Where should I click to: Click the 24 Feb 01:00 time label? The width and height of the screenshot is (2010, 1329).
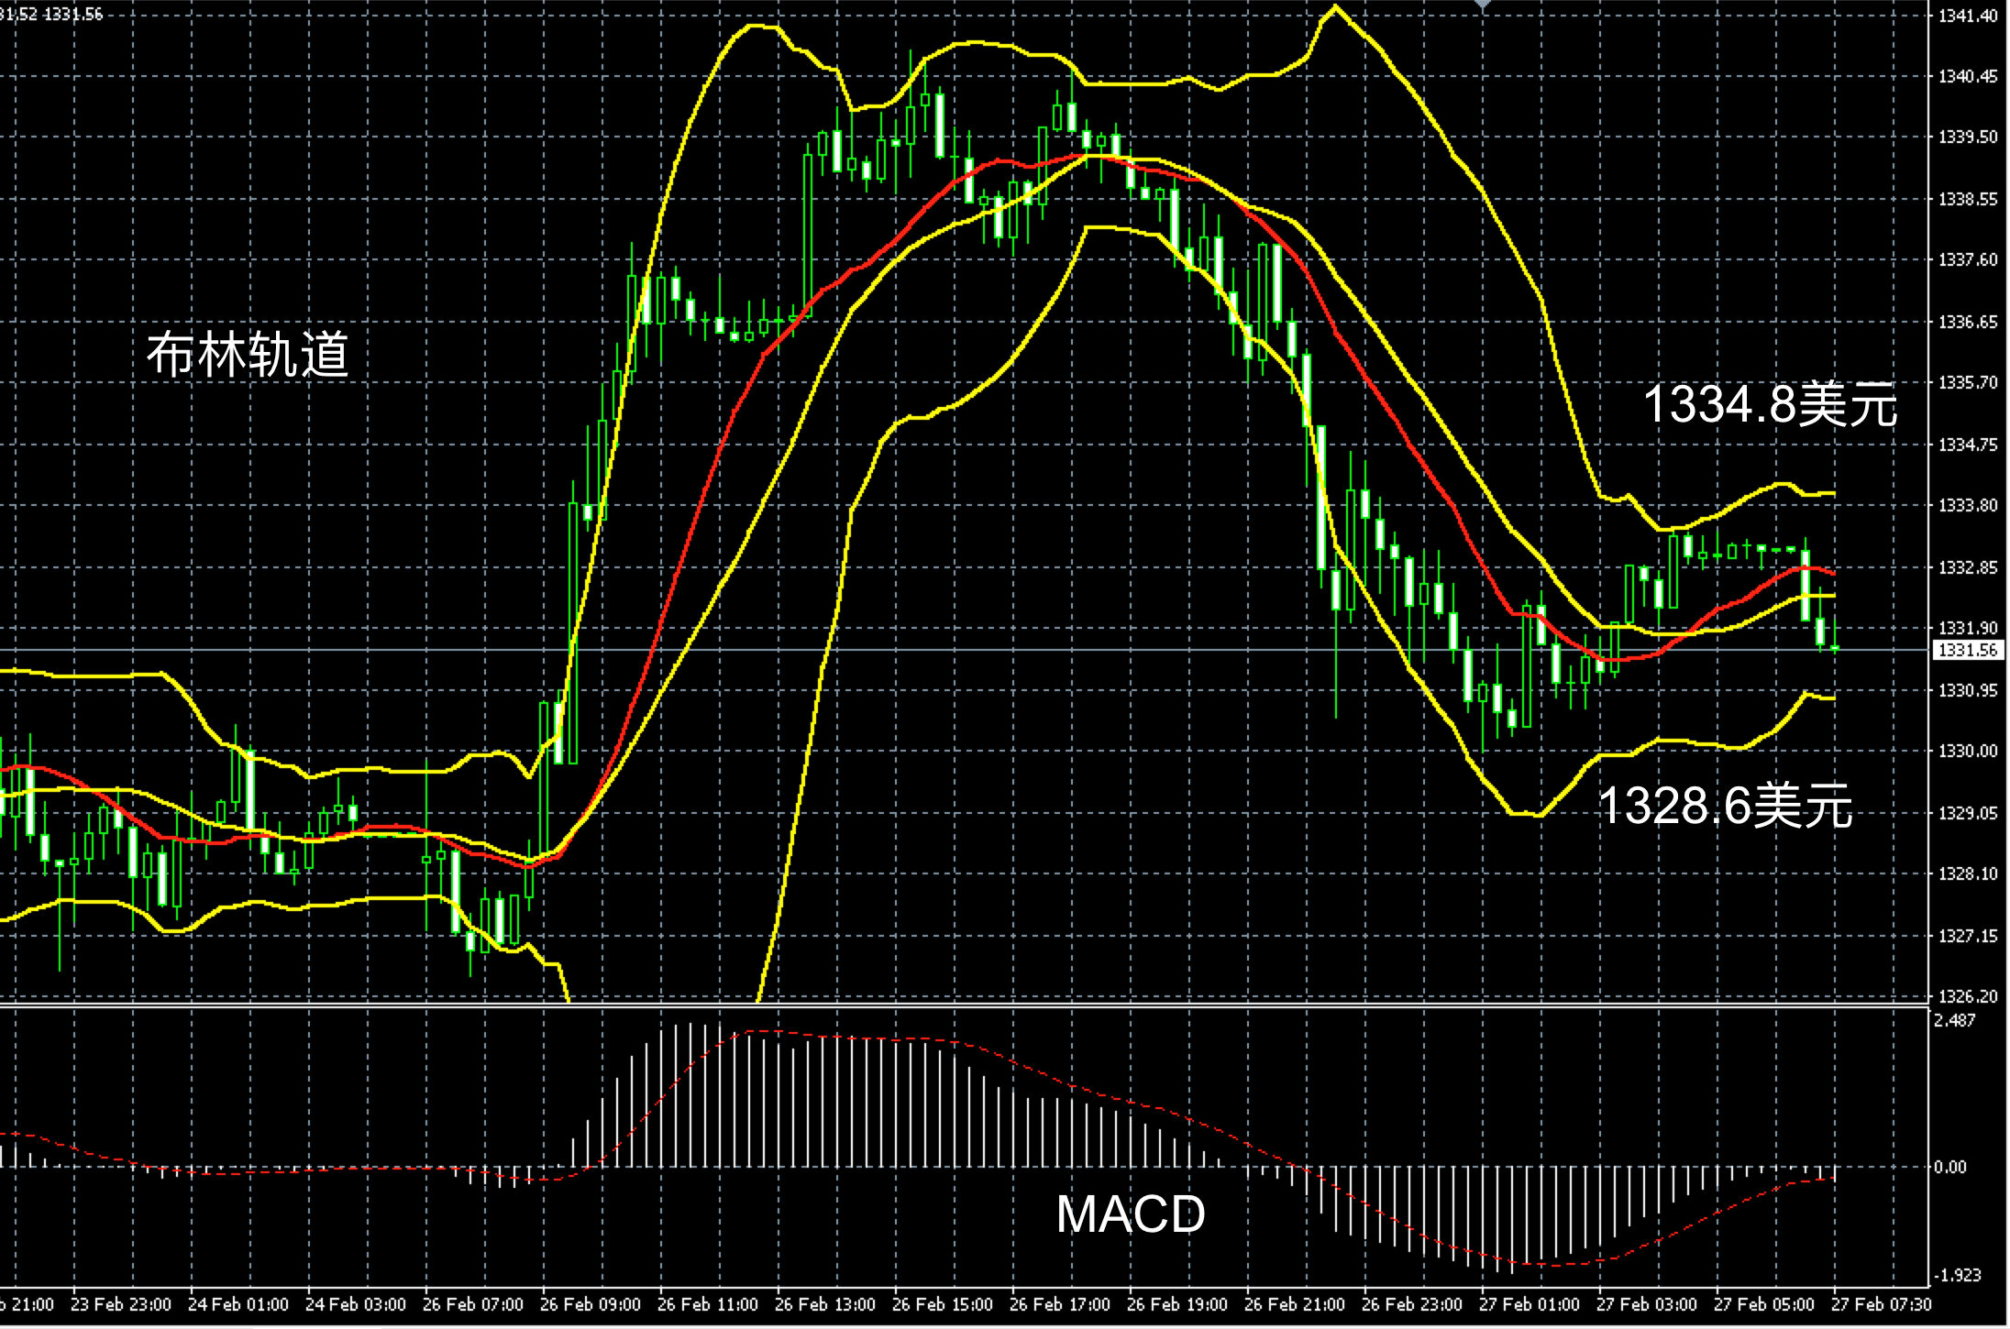click(238, 1304)
